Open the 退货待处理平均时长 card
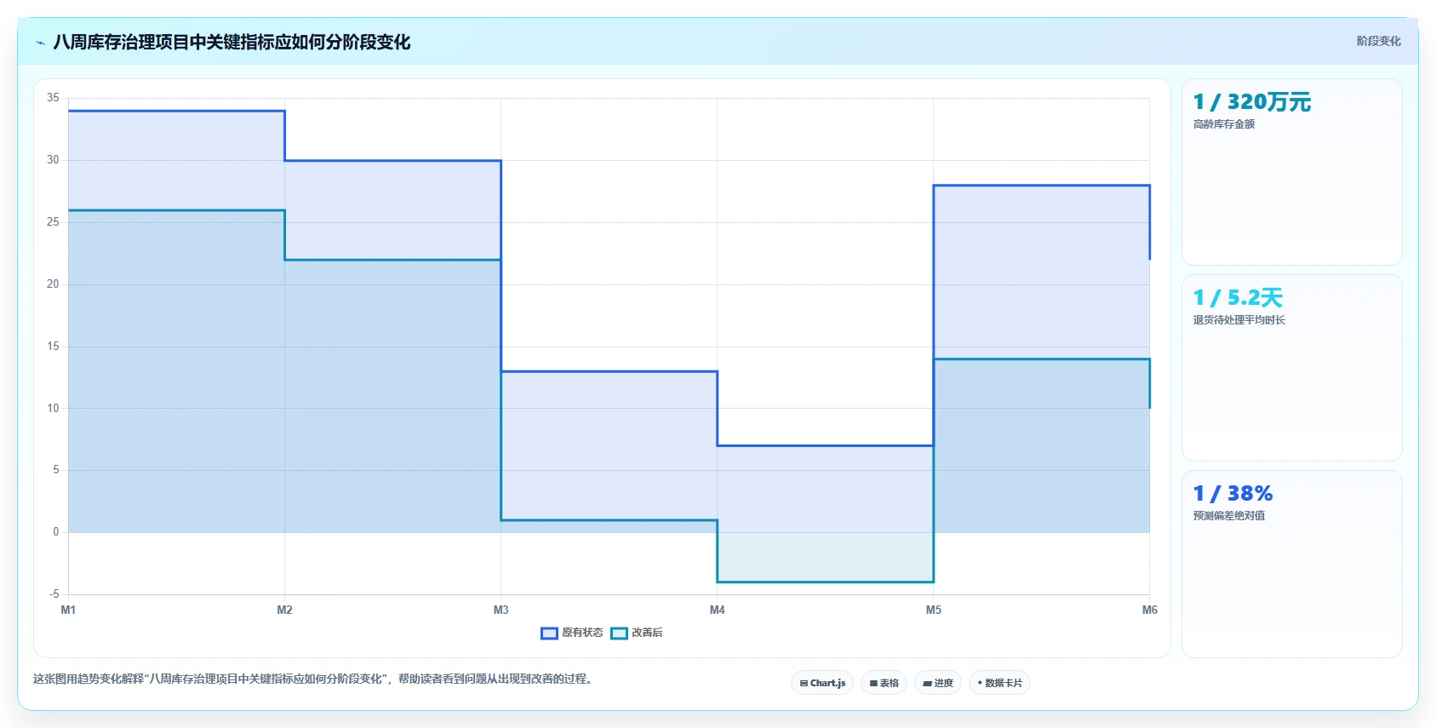Image resolution: width=1436 pixels, height=728 pixels. click(1291, 368)
